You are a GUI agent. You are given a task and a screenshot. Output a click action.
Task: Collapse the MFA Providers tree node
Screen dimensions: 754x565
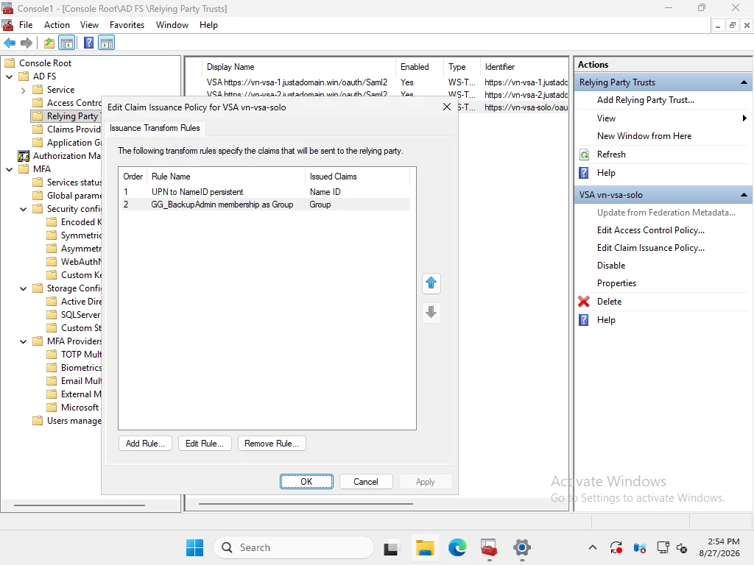[x=23, y=341]
